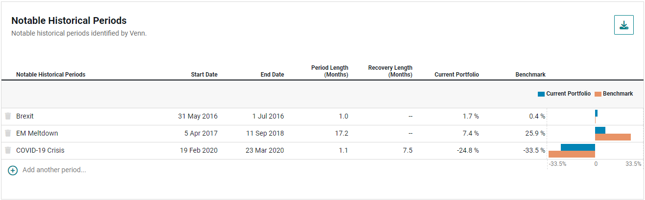Click the orange Benchmark legend swatch
This screenshot has width=645, height=200.
[598, 94]
